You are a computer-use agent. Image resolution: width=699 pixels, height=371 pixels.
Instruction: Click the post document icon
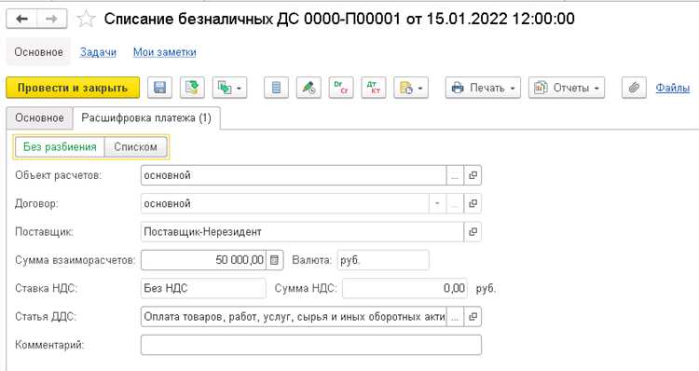point(192,88)
